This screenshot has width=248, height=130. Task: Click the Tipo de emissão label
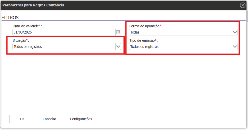[142, 40]
